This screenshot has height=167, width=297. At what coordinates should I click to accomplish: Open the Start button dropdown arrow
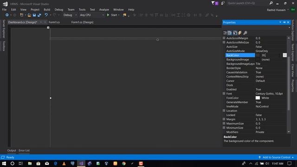(119, 15)
